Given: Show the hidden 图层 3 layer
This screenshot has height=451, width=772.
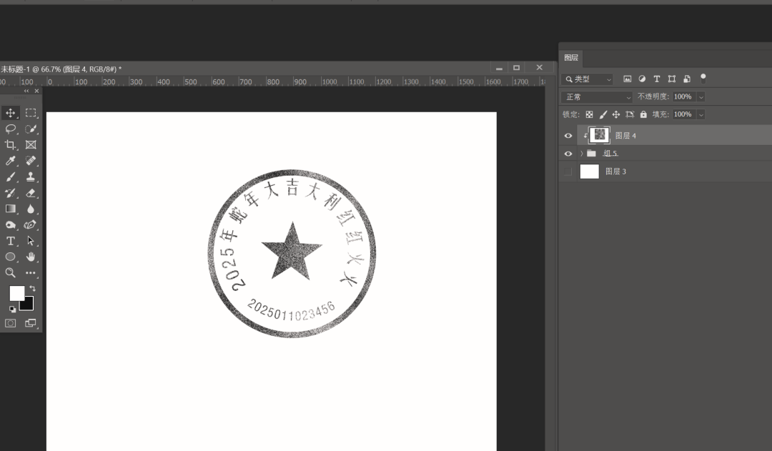Looking at the screenshot, I should pyautogui.click(x=568, y=172).
